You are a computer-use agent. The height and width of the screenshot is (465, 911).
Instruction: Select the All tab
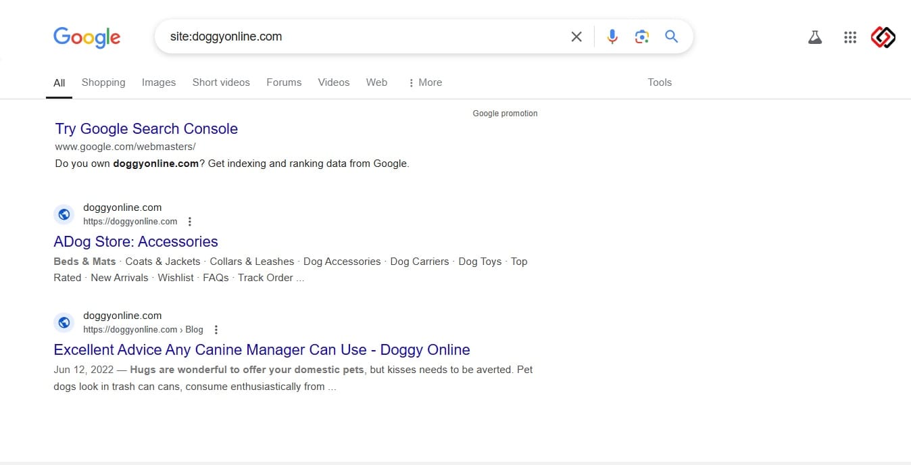pos(59,82)
